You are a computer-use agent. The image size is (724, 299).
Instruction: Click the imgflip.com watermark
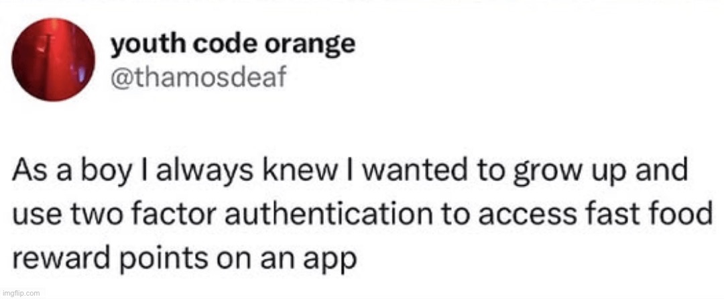(x=21, y=293)
